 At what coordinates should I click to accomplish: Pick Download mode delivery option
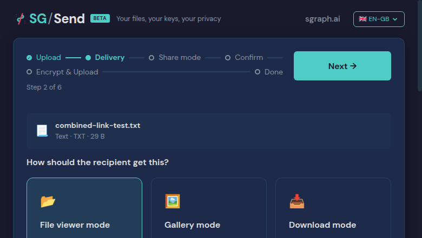(x=333, y=210)
